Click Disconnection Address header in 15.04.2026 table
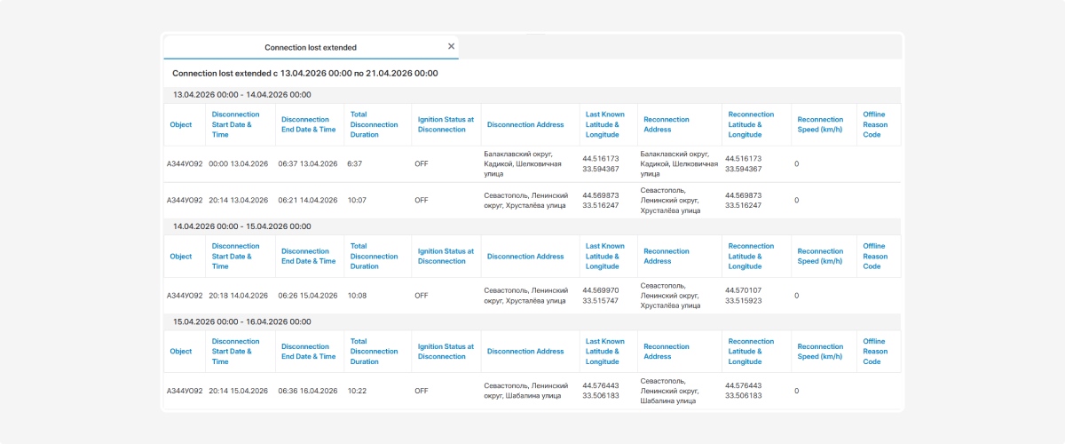This screenshot has height=444, width=1065. coord(525,352)
